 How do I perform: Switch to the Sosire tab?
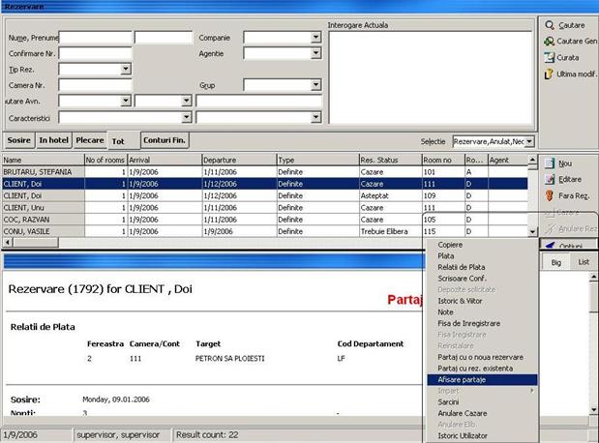coord(18,140)
